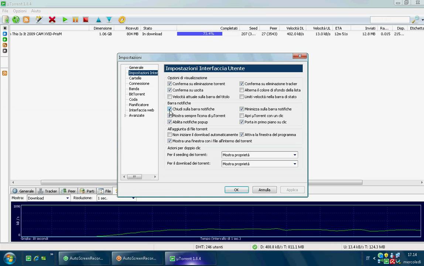
Task: Expand hidden quick launch items chevron
Action: point(52,254)
